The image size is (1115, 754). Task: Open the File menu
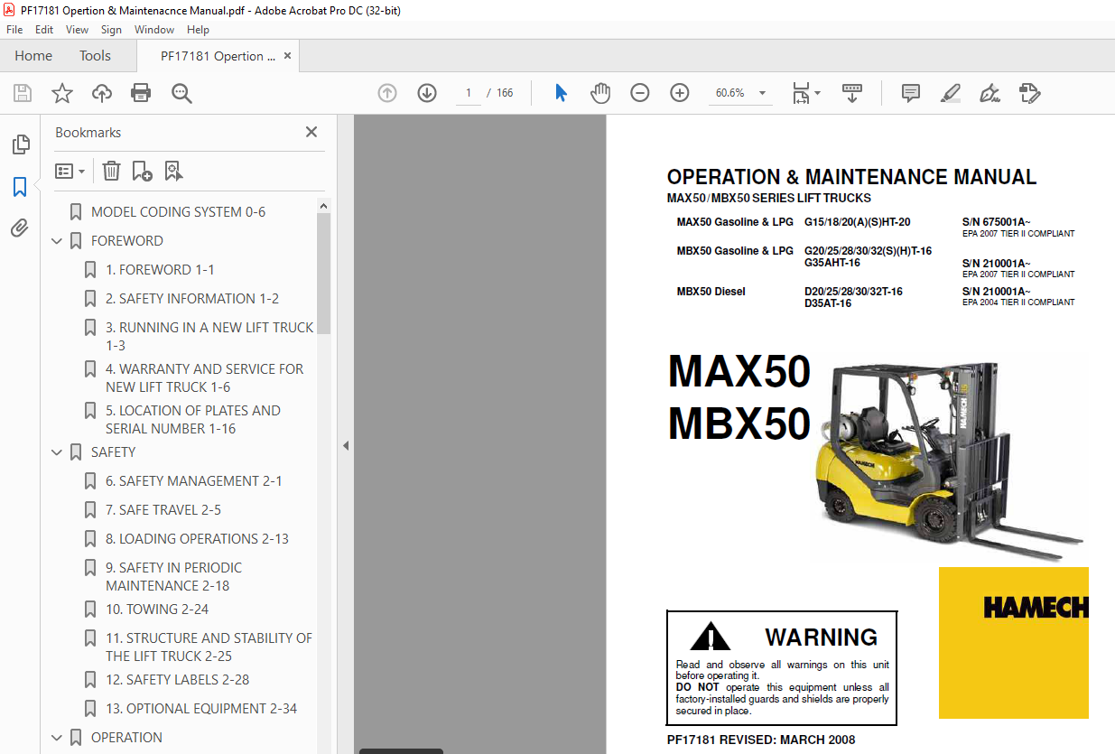coord(14,30)
